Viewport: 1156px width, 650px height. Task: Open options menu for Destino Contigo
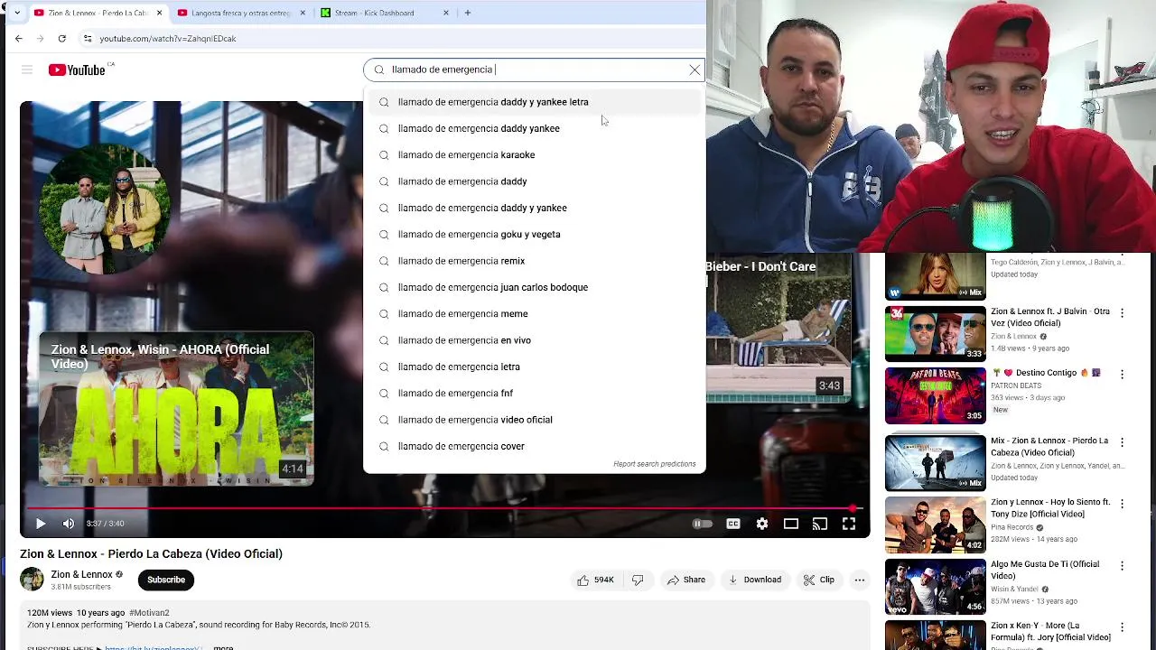[x=1122, y=374]
